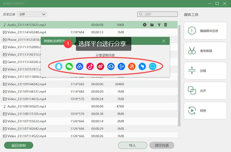Play Audio_231114153621.mp3 with play icon

145,25
